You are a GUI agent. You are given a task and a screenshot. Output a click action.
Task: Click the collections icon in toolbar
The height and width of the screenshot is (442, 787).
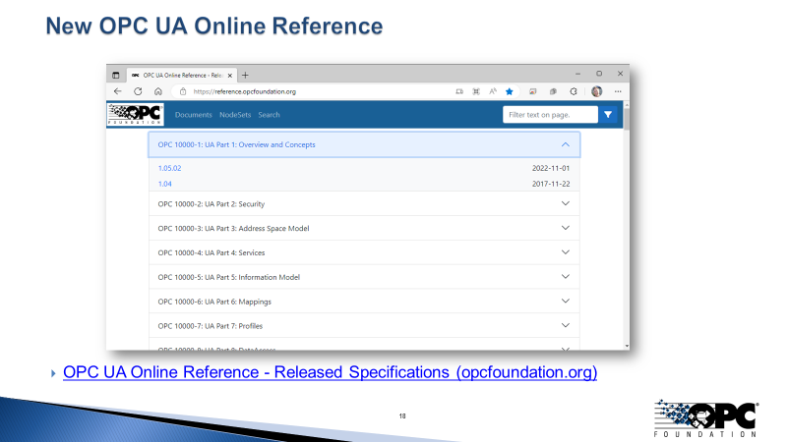pos(553,91)
